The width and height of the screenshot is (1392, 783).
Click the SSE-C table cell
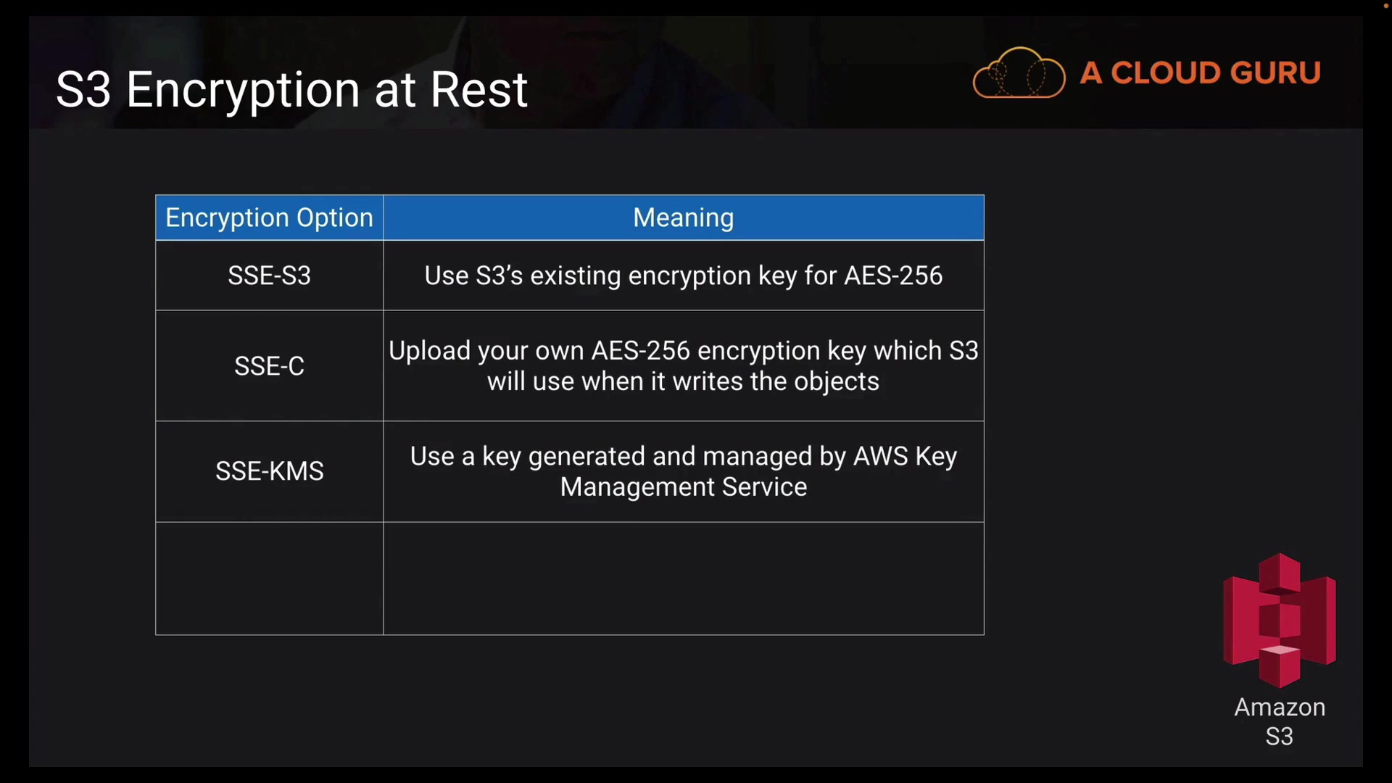269,366
